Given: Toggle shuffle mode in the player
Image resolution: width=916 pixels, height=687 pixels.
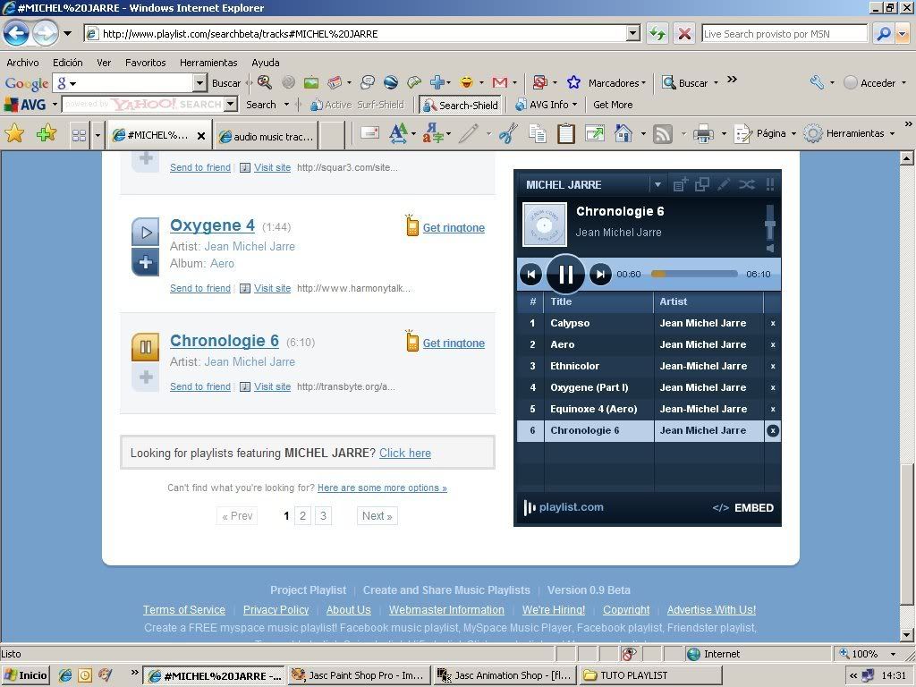Looking at the screenshot, I should pyautogui.click(x=746, y=184).
